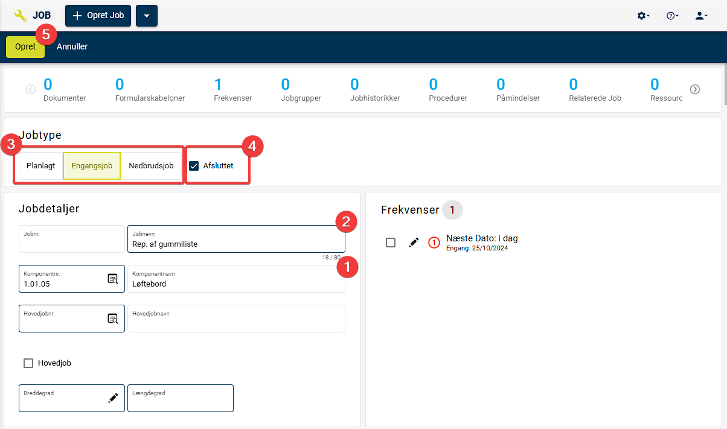Open the Formularskabeloner counter
727x429 pixels.
[150, 89]
